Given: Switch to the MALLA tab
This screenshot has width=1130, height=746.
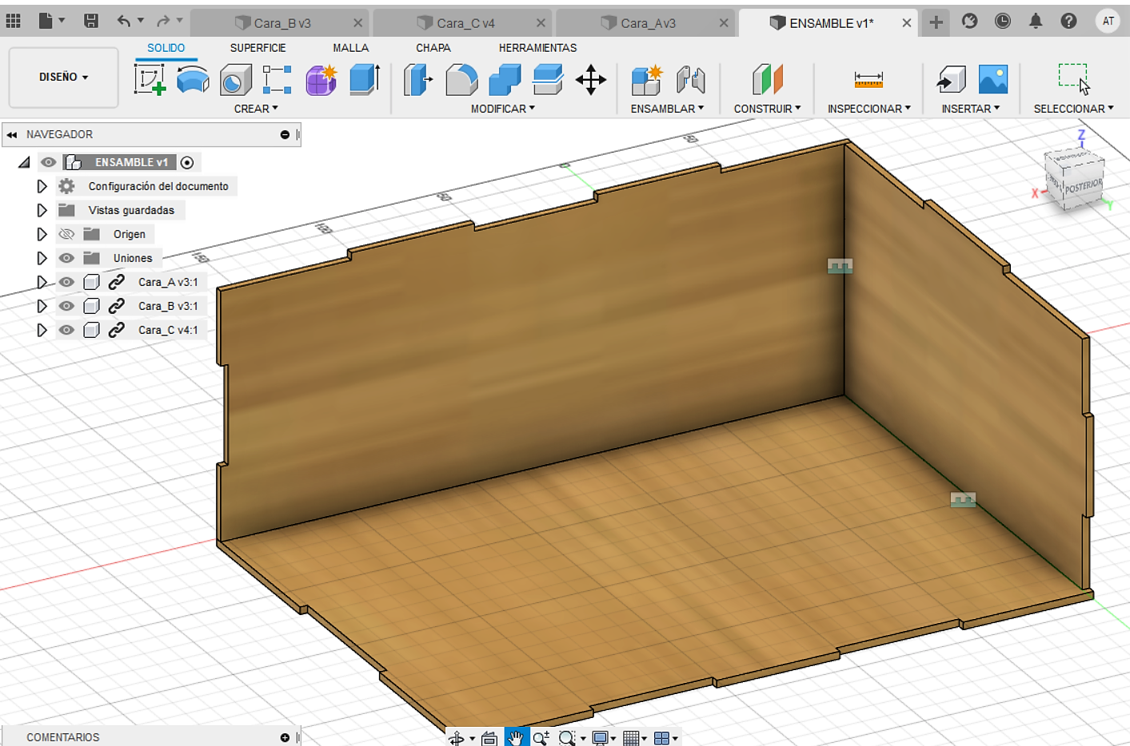Looking at the screenshot, I should point(350,48).
